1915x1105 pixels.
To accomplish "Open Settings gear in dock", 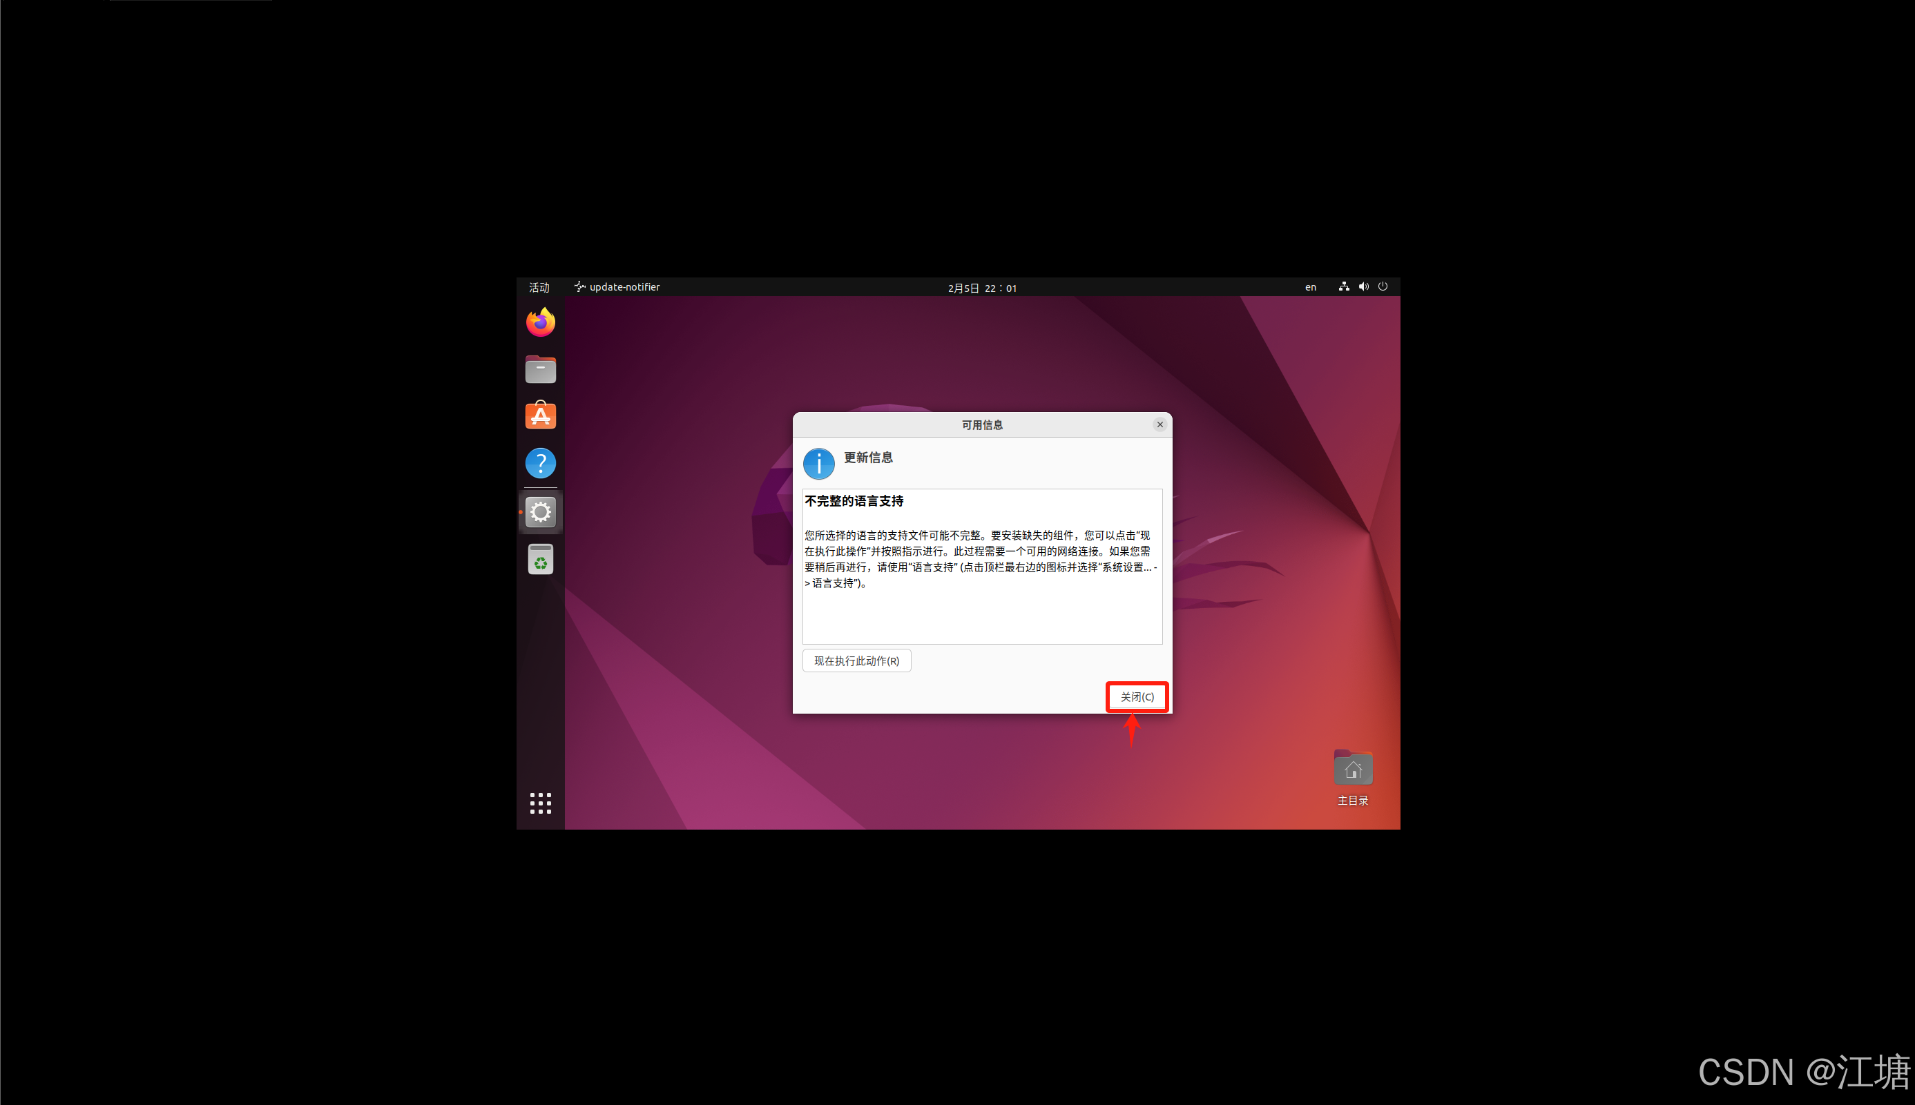I will click(540, 512).
